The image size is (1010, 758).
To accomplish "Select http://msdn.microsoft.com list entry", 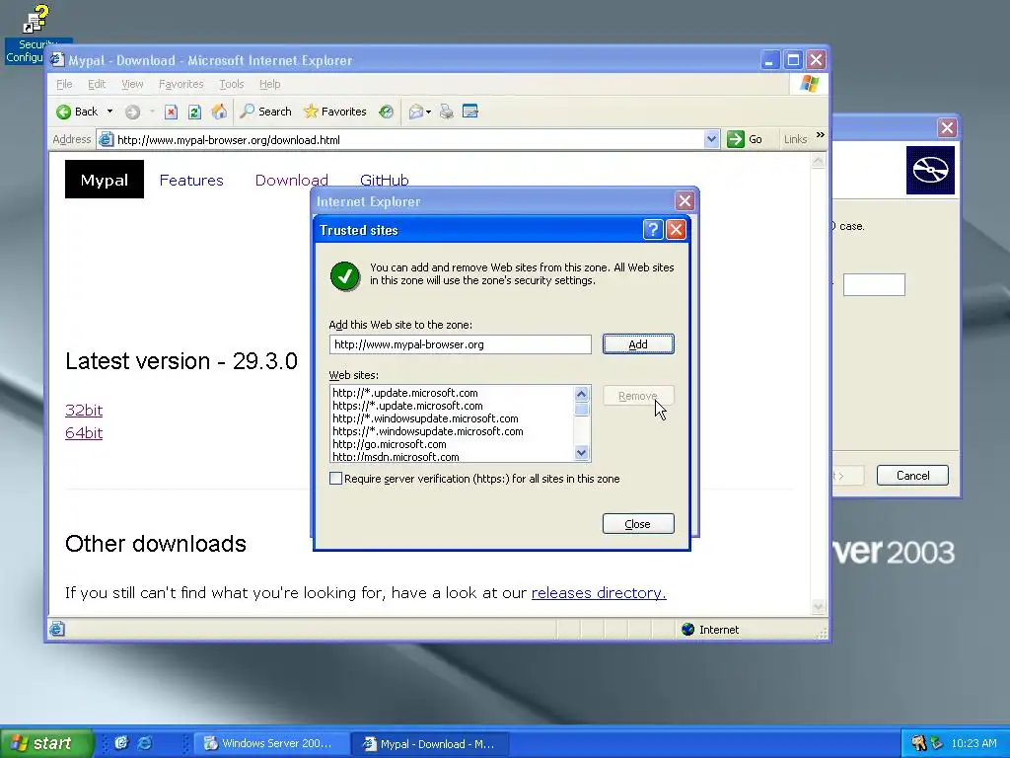I will click(x=396, y=456).
